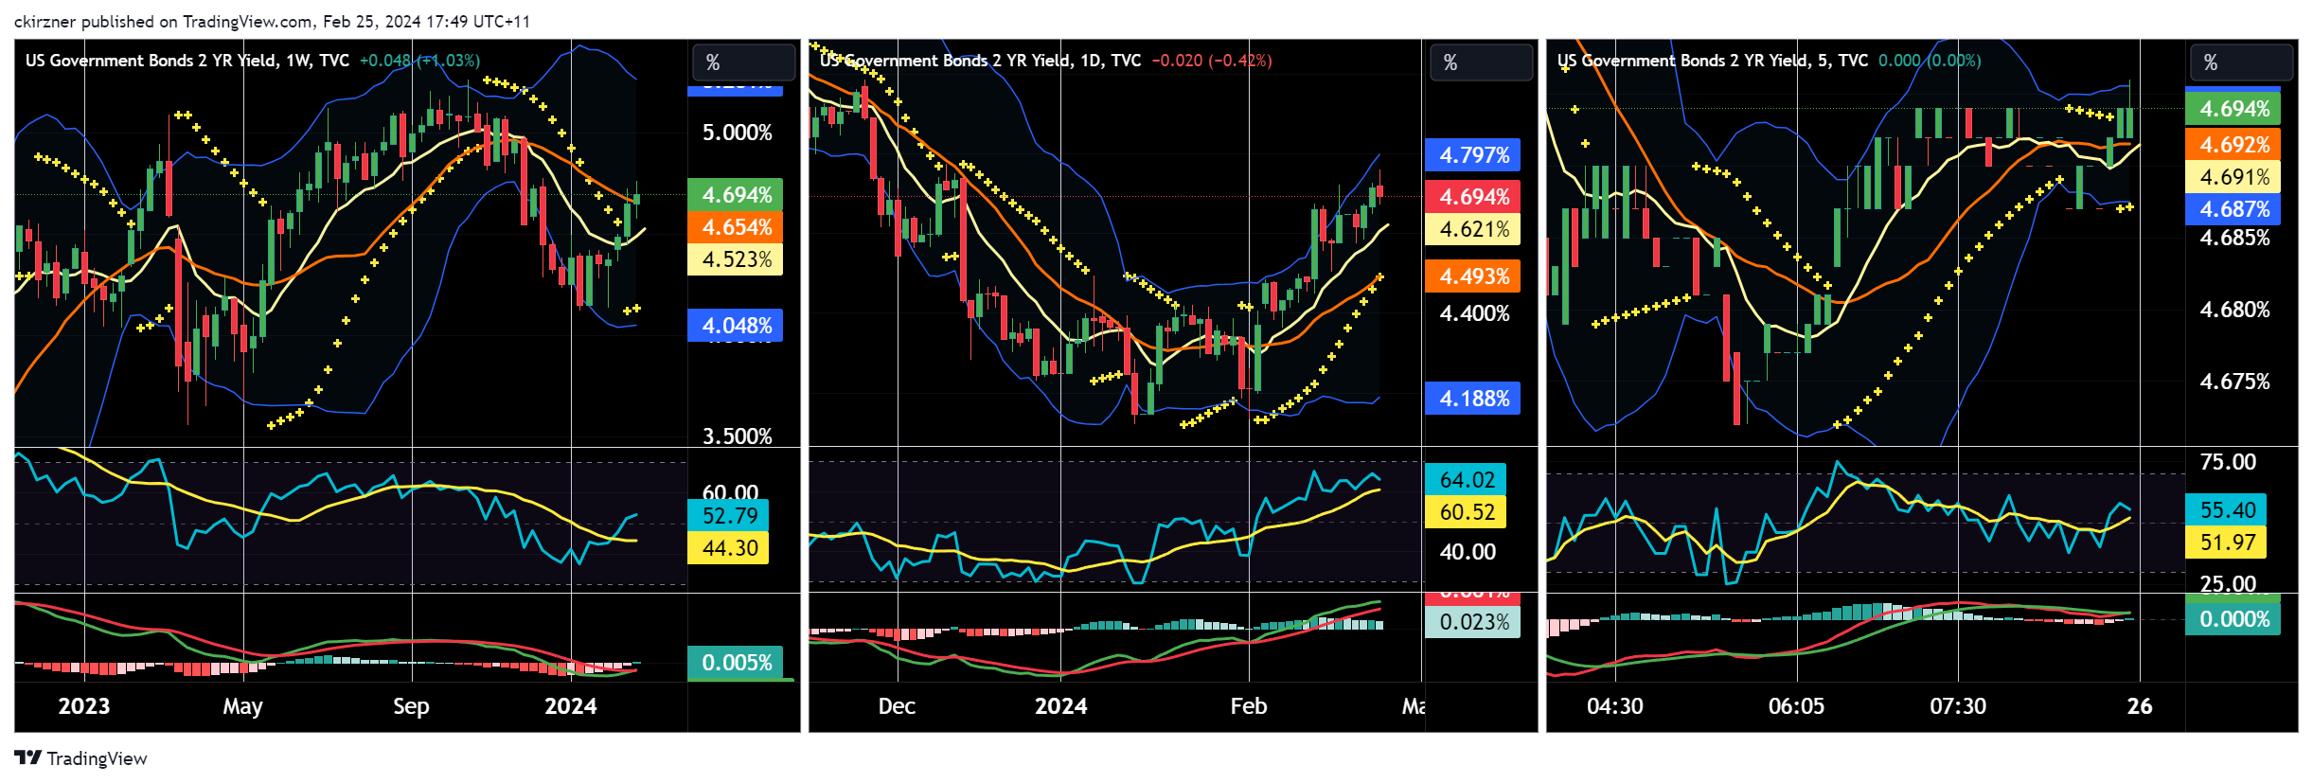
Task: Click the 0.000 (0.00%) change value
Action: tap(1930, 61)
